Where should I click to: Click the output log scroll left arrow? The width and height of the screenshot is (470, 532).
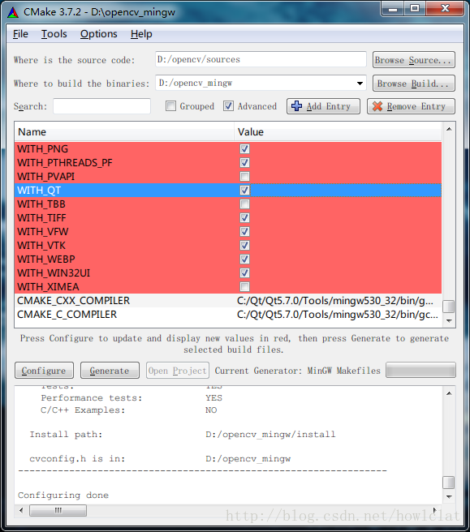[x=21, y=510]
